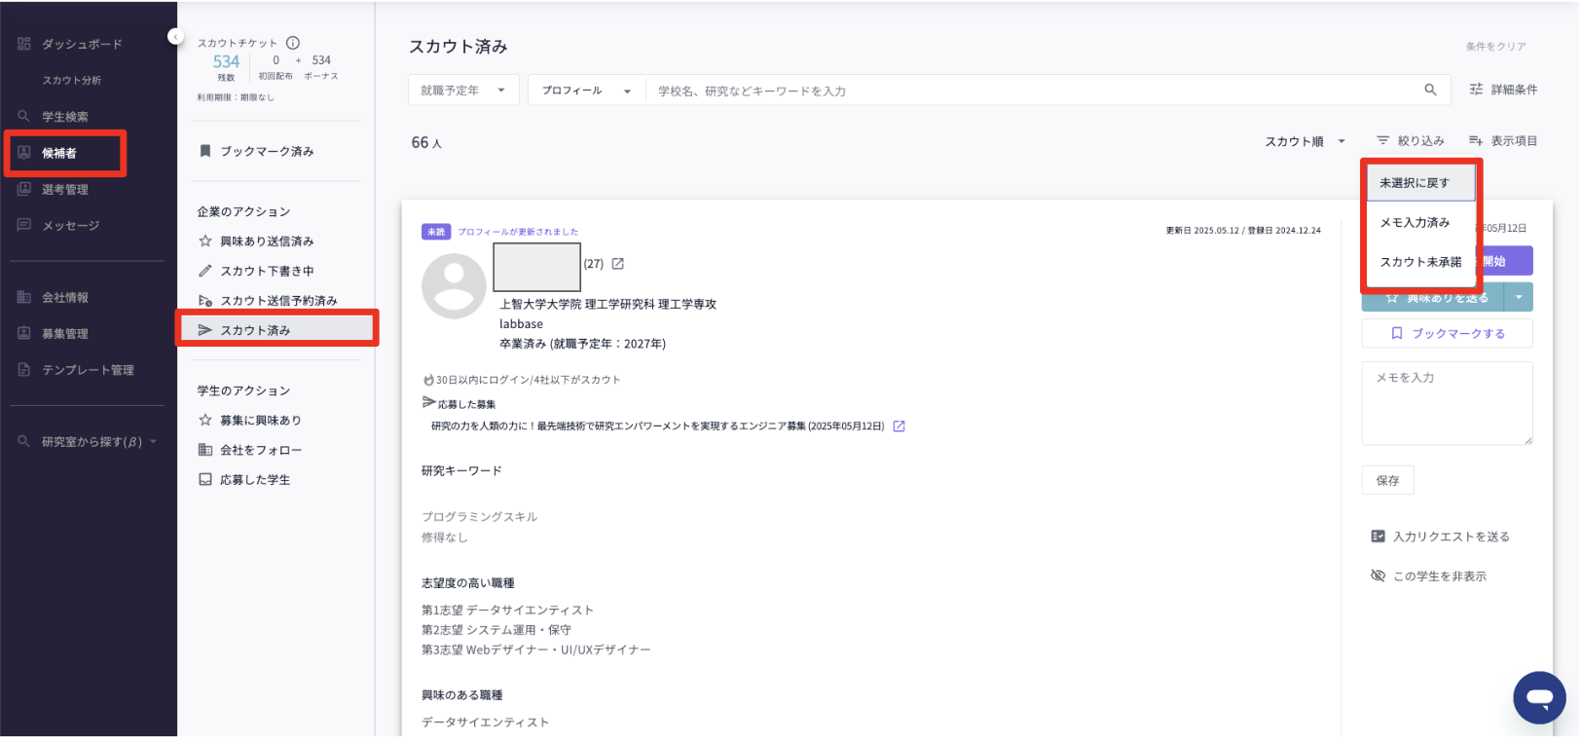Open 選考管理 in sidebar
This screenshot has height=742, width=1581.
tap(65, 189)
